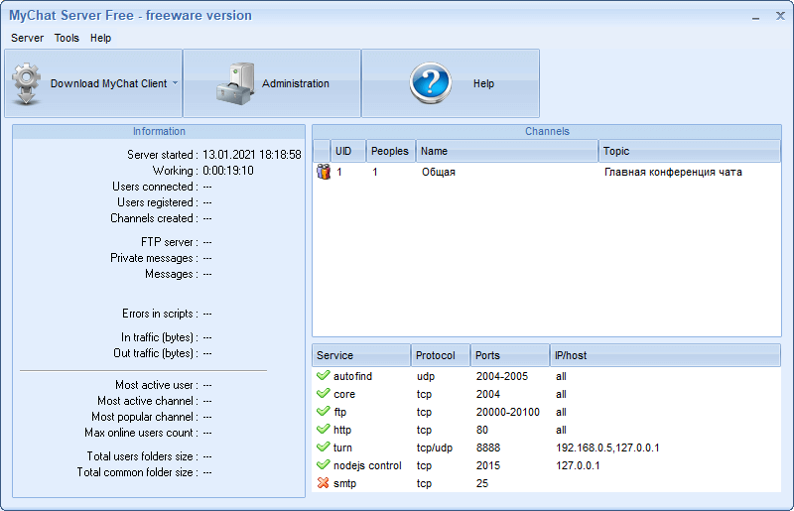794x511 pixels.
Task: Select topic Главная конференция чата
Action: tap(673, 173)
